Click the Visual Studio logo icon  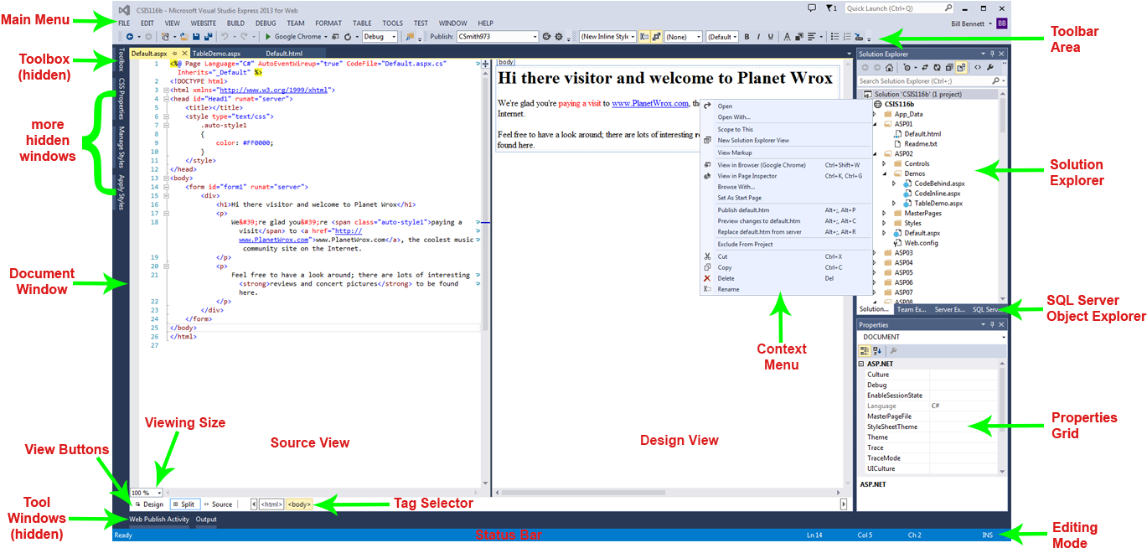(x=123, y=9)
